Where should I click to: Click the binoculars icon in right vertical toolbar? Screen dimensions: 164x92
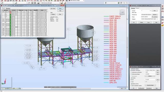coord(162,11)
